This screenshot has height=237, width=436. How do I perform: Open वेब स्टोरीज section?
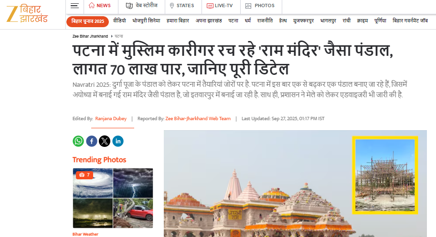142,6
